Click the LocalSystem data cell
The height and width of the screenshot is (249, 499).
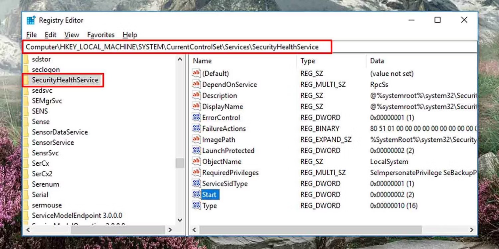tap(389, 161)
